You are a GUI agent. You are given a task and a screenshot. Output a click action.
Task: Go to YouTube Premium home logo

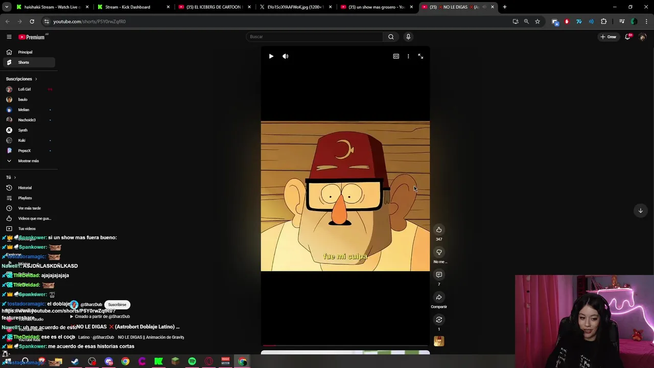(x=32, y=37)
